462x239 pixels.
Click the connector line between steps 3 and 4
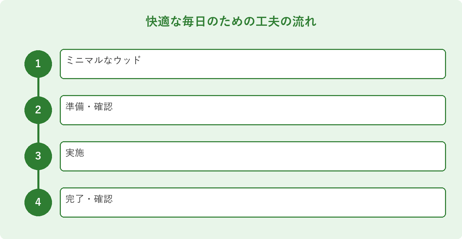38,179
